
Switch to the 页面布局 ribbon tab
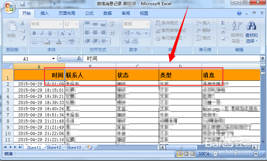[x=67, y=13]
